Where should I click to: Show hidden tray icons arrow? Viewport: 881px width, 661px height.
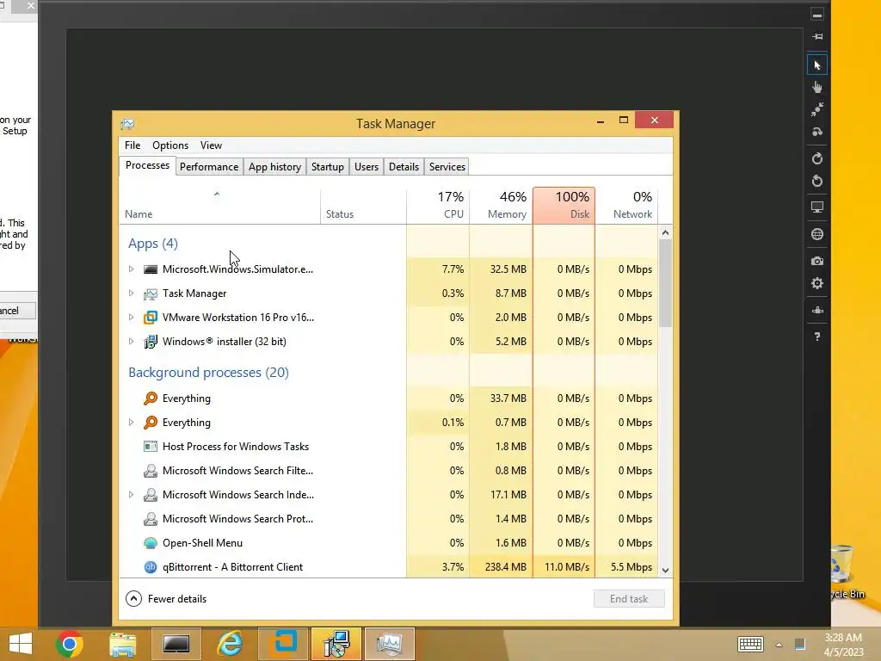tap(779, 645)
